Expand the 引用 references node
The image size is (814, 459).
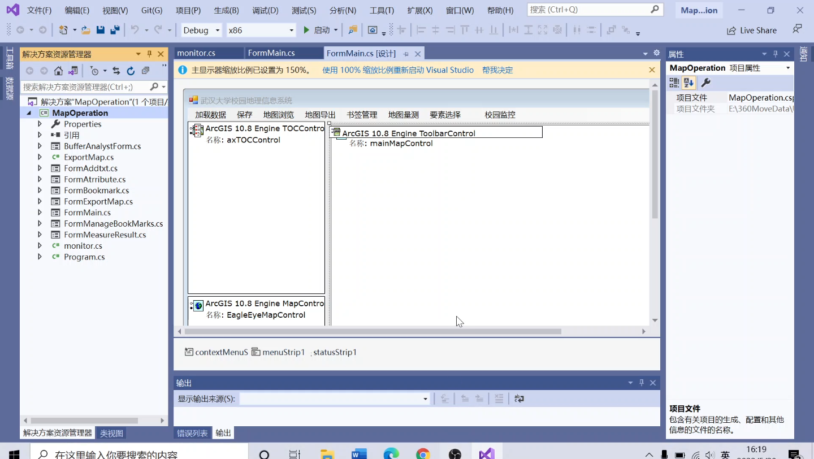[40, 135]
